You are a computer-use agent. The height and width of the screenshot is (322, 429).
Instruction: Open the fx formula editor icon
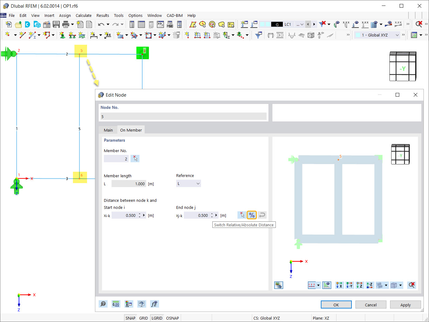[154, 304]
